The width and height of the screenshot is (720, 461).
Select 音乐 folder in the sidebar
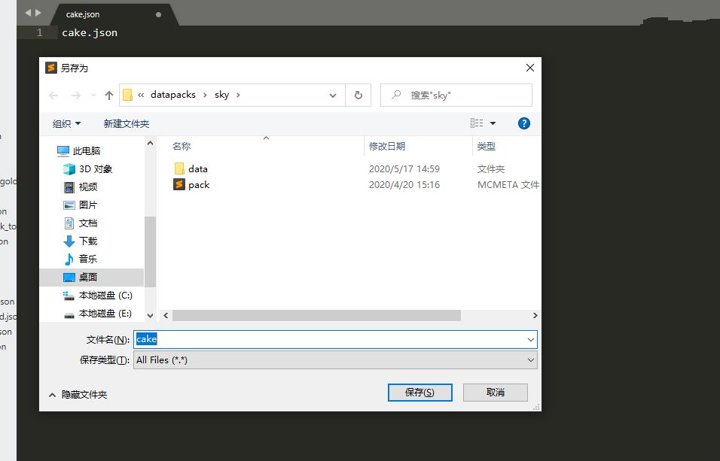pos(88,259)
